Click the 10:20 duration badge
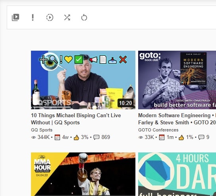The height and width of the screenshot is (196, 216). coord(125,103)
